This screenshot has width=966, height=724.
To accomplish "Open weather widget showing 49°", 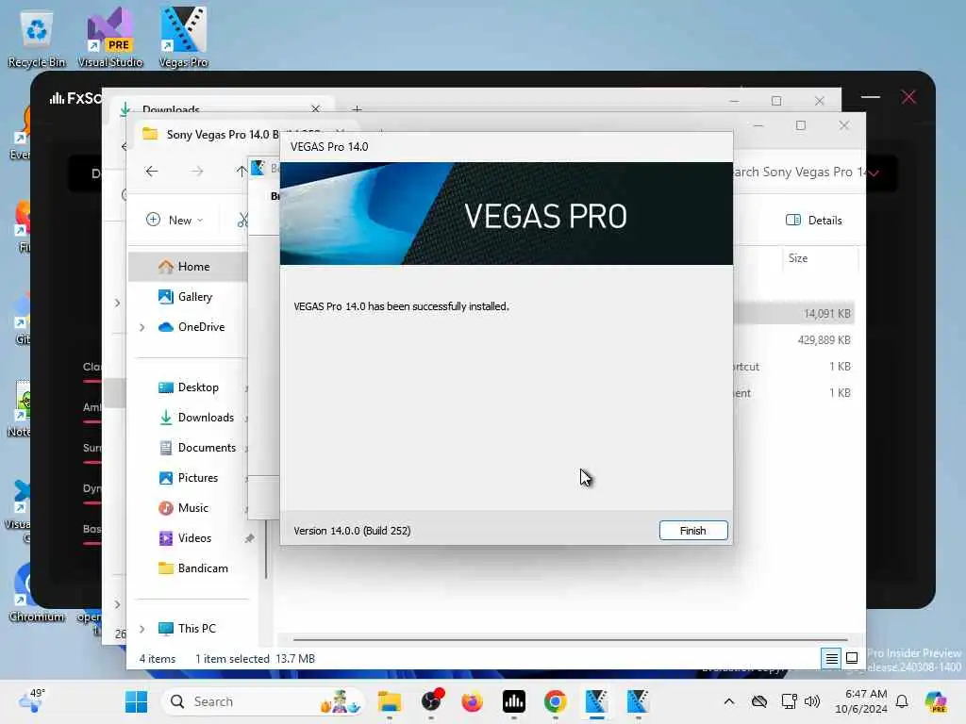I will point(32,700).
